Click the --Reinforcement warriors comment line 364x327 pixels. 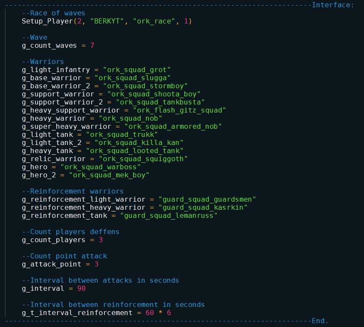(x=73, y=191)
